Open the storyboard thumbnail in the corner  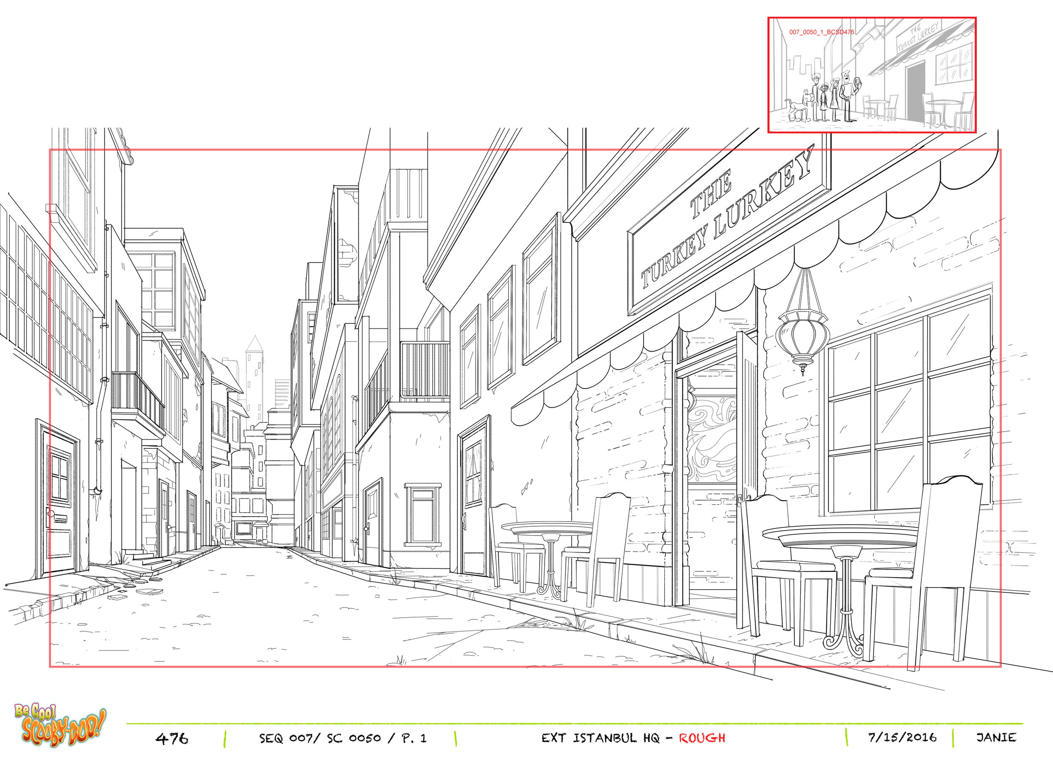pos(872,75)
